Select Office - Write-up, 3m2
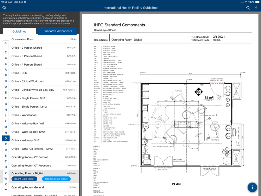This screenshot has height=196, width=261. point(44,140)
